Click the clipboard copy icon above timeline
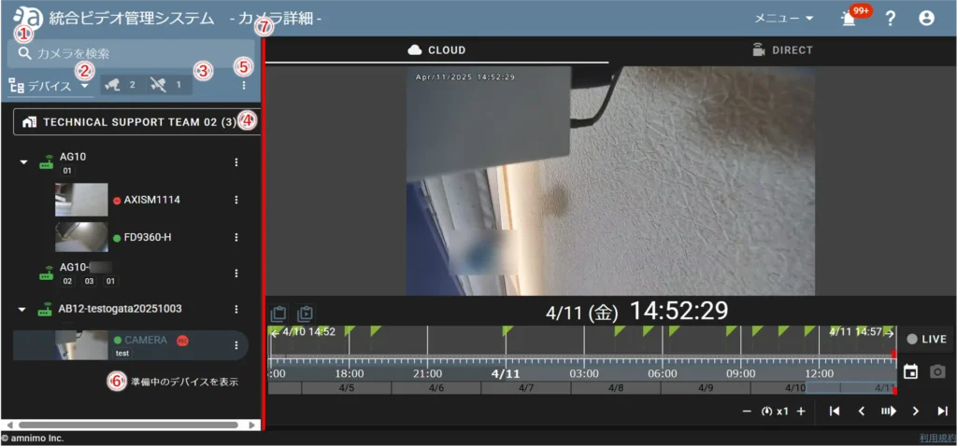Screen dimensions: 957x446 [x=278, y=314]
